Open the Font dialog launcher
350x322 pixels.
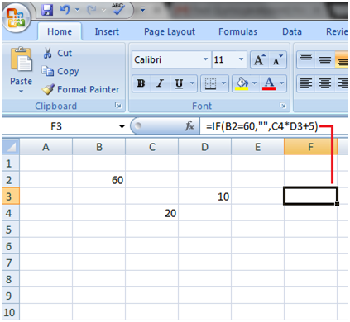(x=283, y=106)
